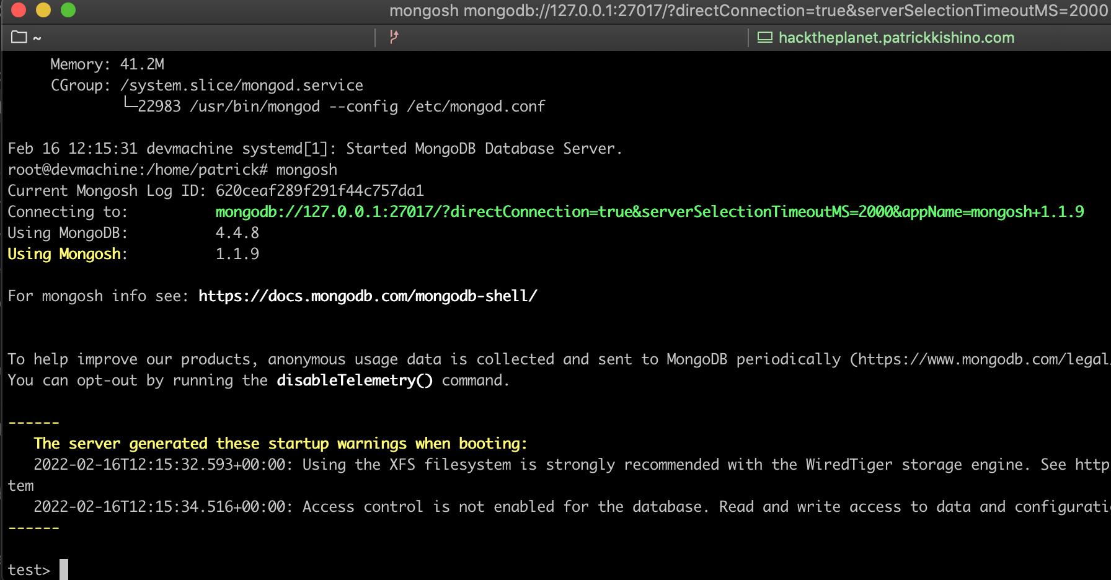The image size is (1111, 580).
Task: Click the anonymous usage data notice line
Action: point(558,359)
